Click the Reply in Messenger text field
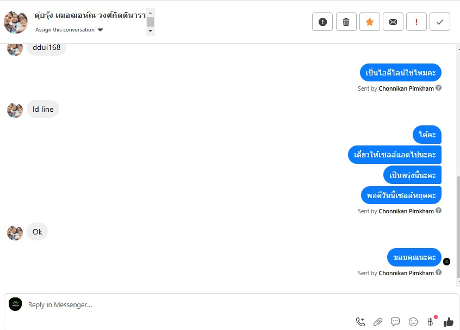 point(188,305)
